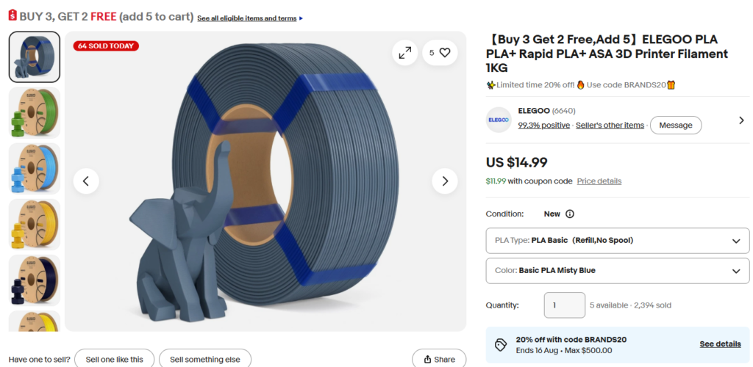The image size is (753, 367).
Task: Show the next product image
Action: [445, 181]
